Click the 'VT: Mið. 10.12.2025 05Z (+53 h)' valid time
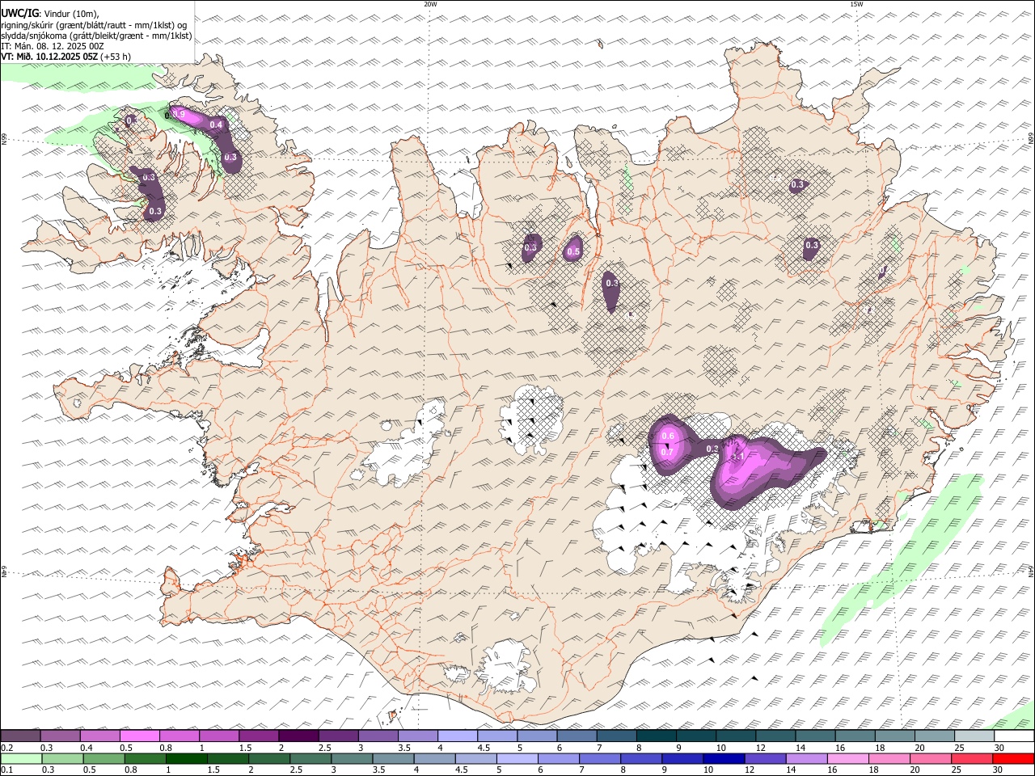 [x=65, y=57]
